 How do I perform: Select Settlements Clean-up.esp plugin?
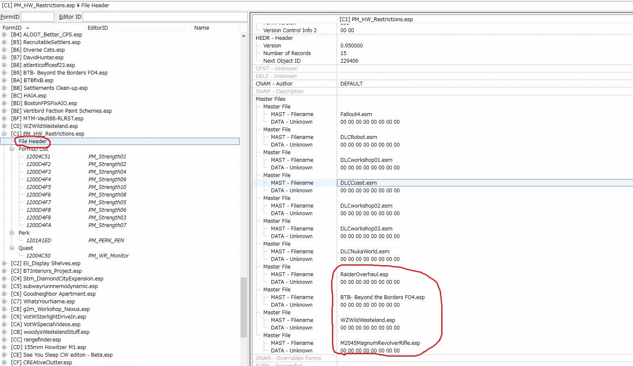[x=50, y=88]
